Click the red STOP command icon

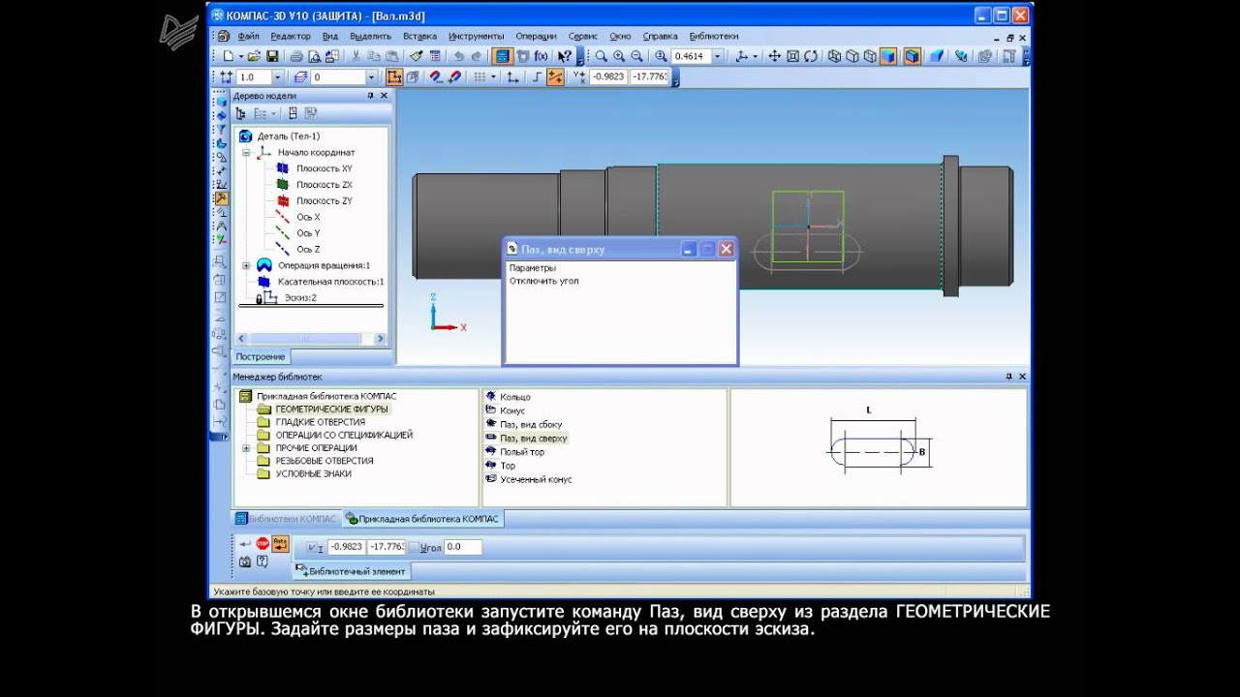pyautogui.click(x=263, y=544)
